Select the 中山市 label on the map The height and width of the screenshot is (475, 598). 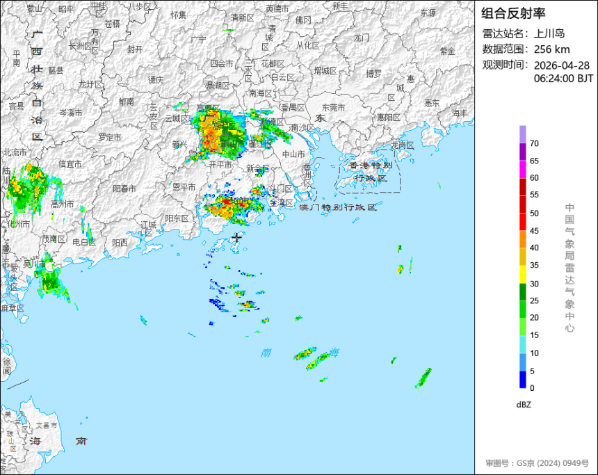pos(293,154)
